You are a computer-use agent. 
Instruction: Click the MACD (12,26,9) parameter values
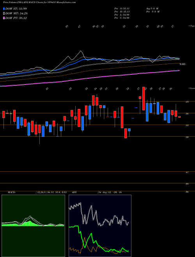(x=51, y=192)
